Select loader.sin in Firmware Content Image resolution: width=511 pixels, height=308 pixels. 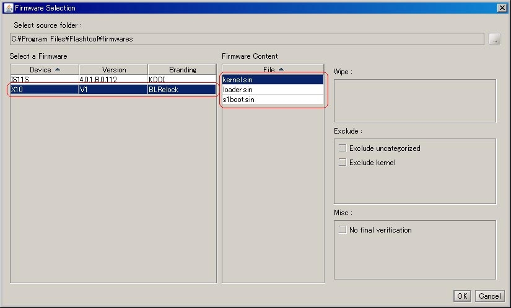(273, 90)
